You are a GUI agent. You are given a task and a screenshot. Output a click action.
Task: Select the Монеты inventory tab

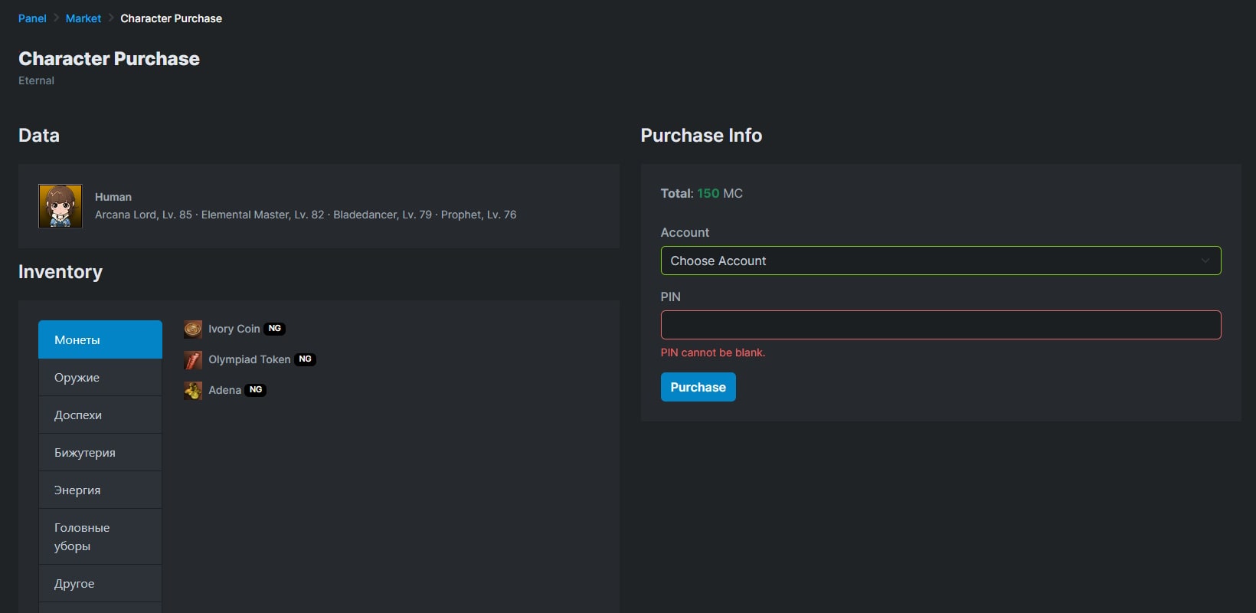[x=100, y=339]
